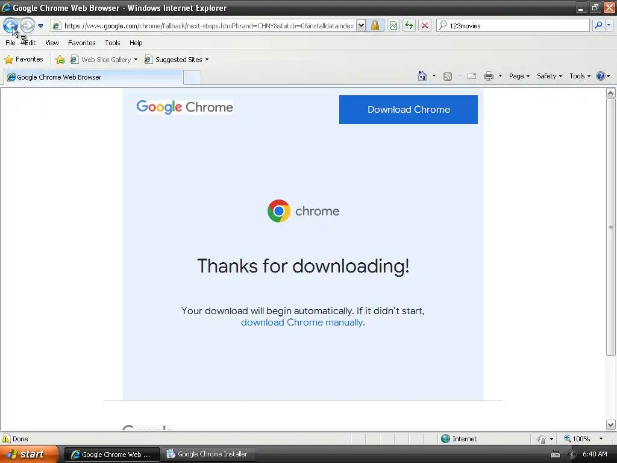The height and width of the screenshot is (463, 617).
Task: Click the Internet Explorer icon in title bar
Action: (6, 7)
